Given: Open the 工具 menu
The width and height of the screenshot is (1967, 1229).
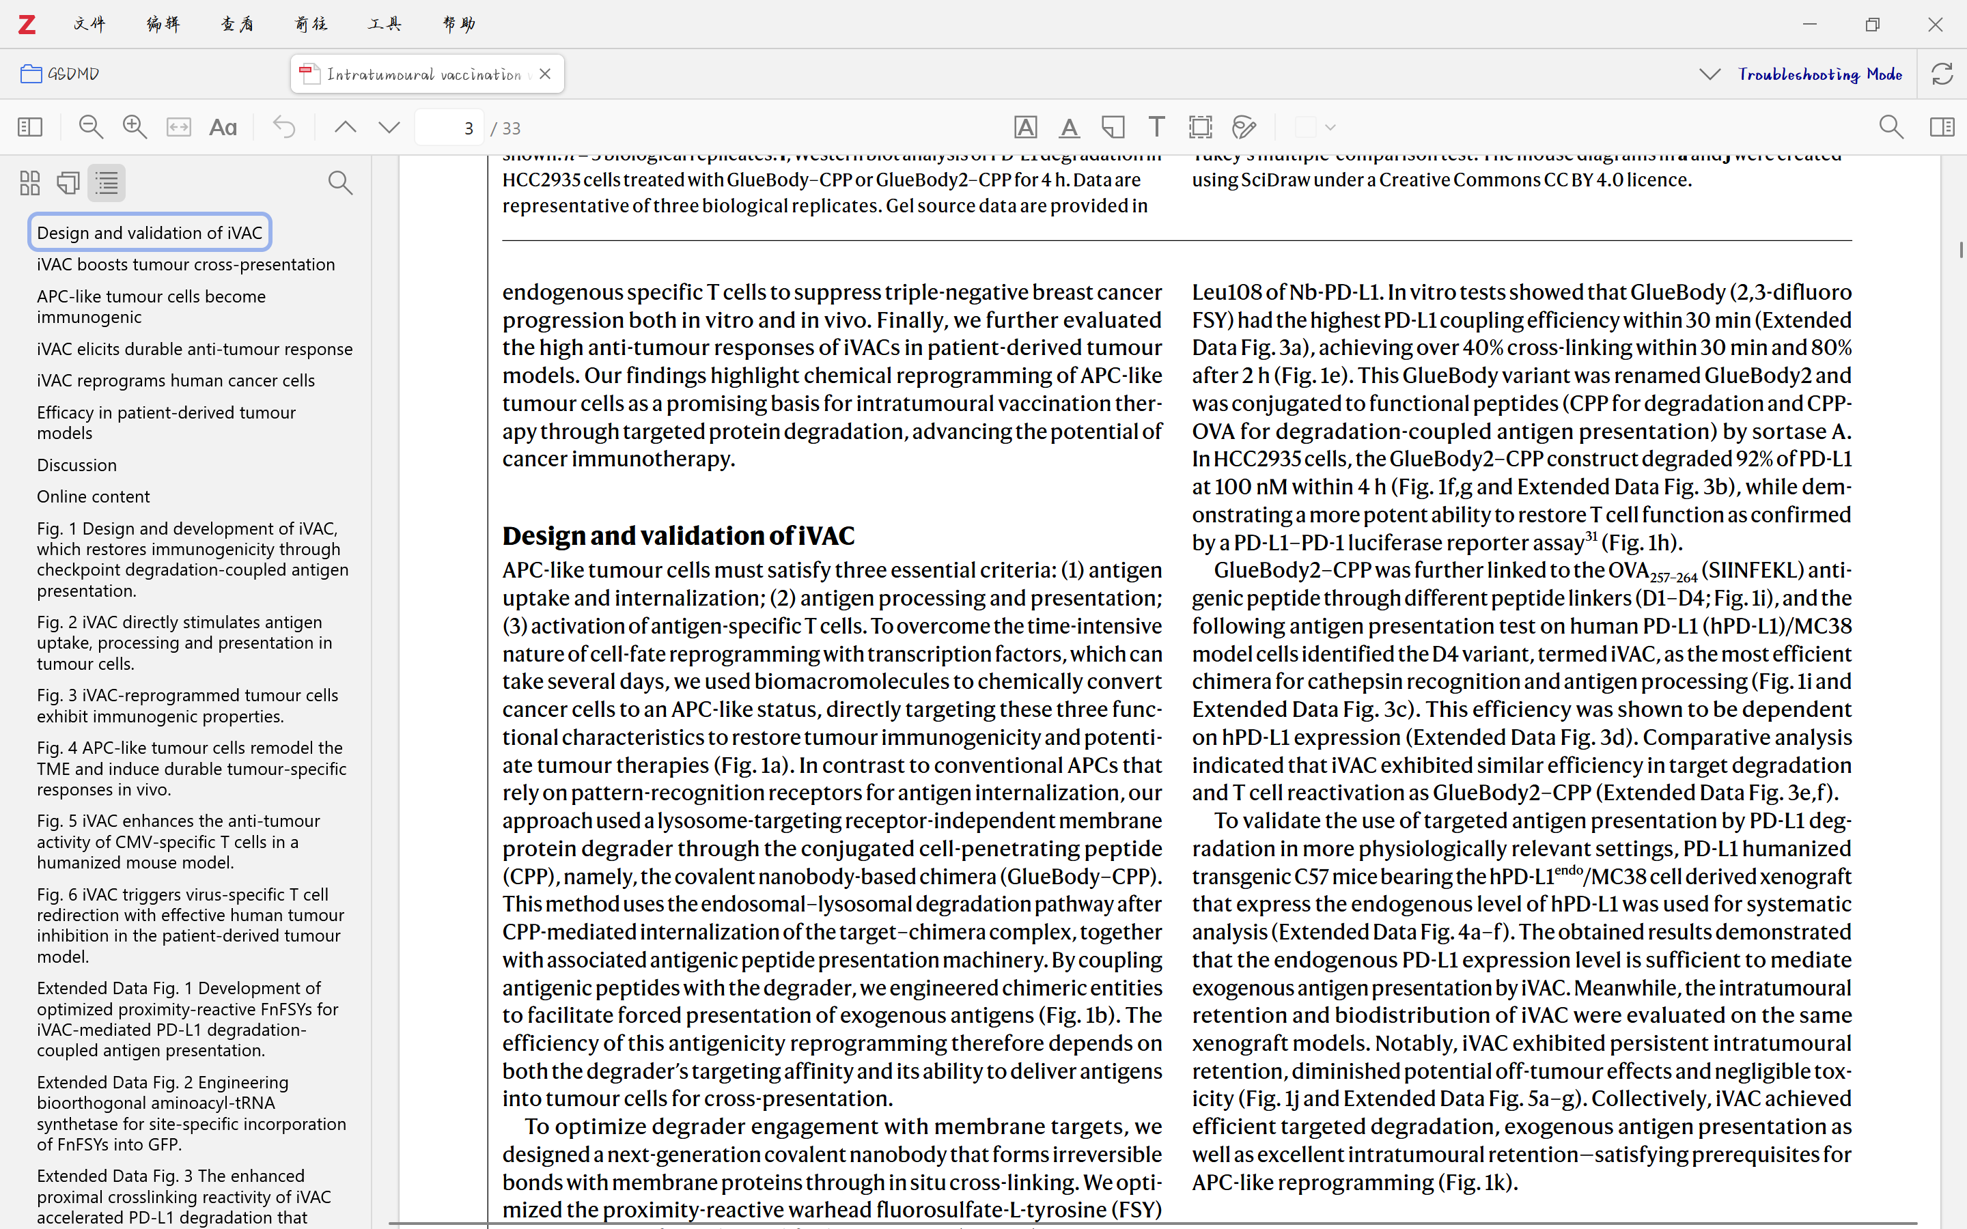Looking at the screenshot, I should pos(384,25).
